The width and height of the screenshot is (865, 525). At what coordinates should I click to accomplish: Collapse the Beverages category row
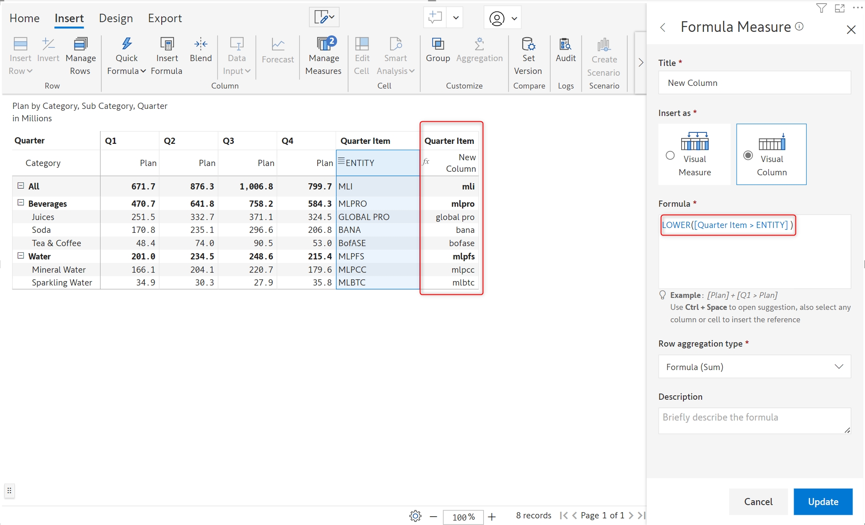[21, 203]
